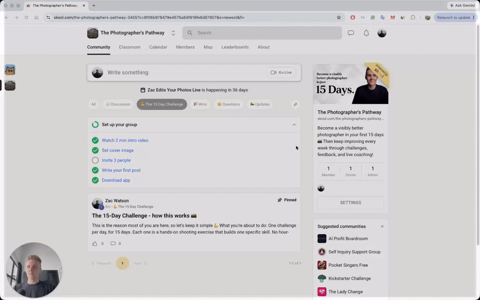The image size is (480, 300).
Task: Select the All category filter
Action: click(x=94, y=104)
